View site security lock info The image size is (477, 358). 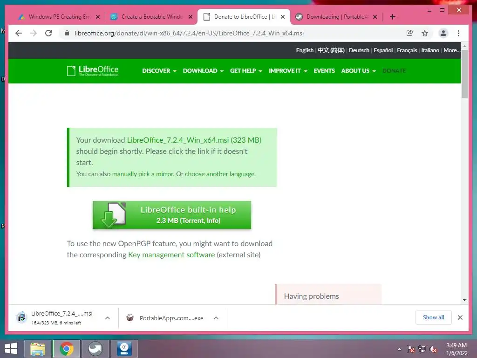[x=67, y=33]
